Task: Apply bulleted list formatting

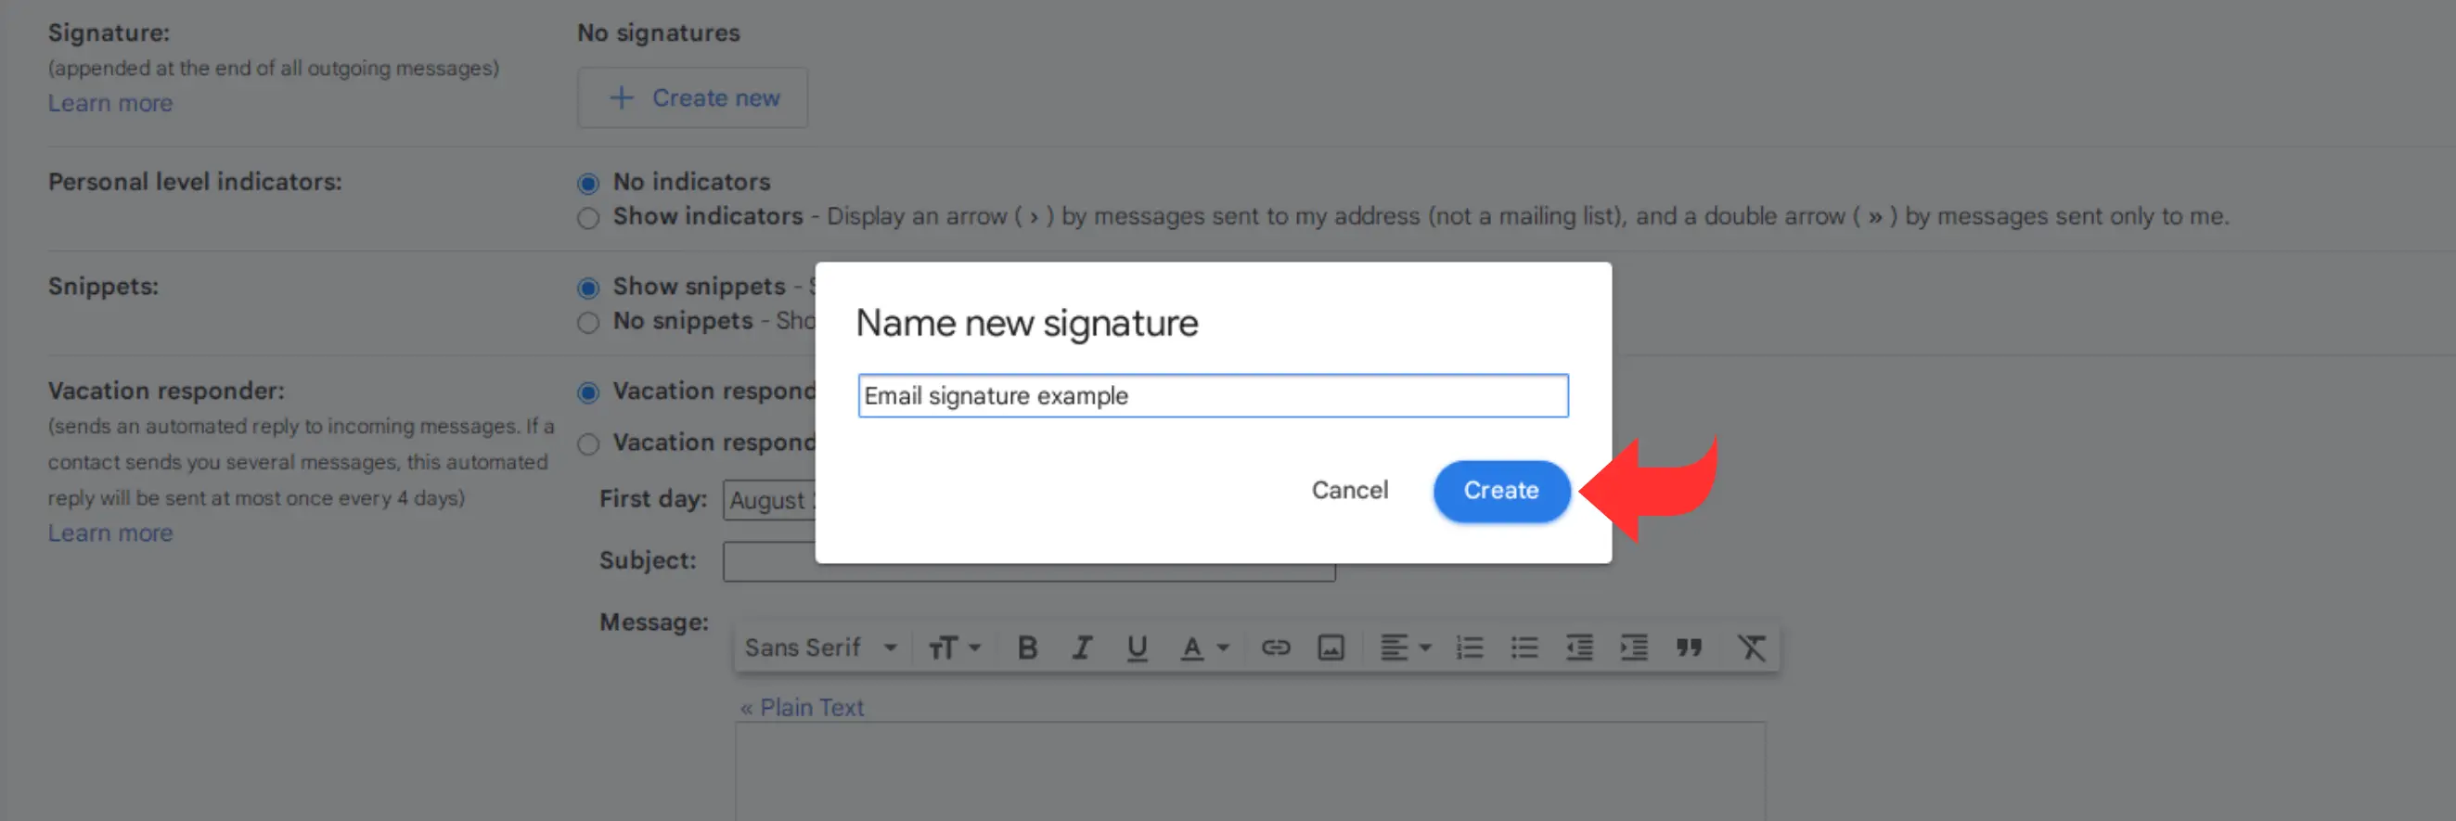Action: pos(1524,648)
